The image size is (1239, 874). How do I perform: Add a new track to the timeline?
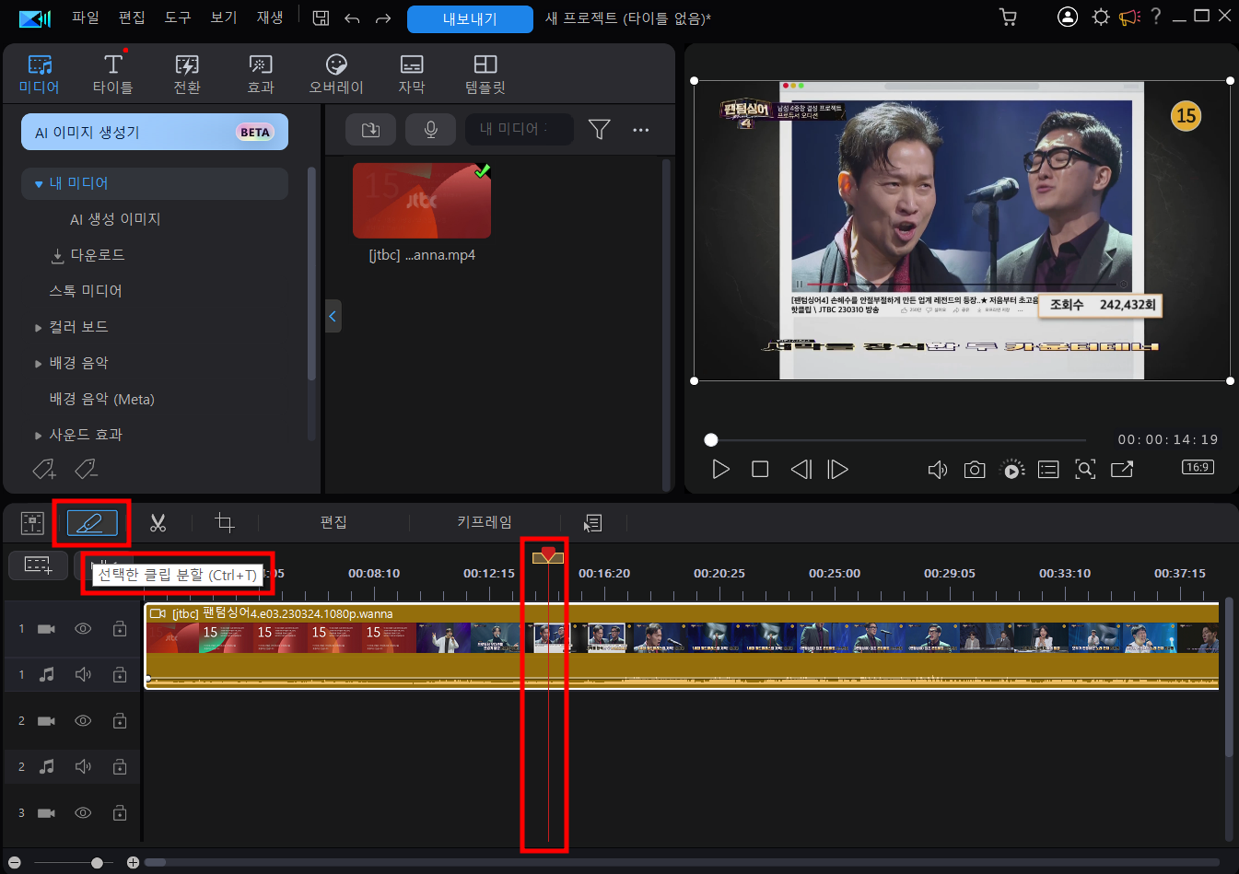[38, 565]
